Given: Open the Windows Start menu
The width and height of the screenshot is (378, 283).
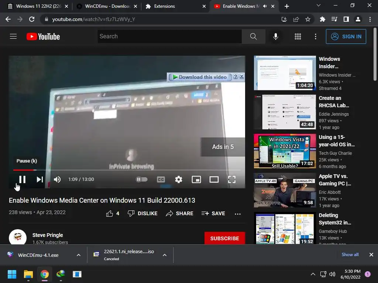Looking at the screenshot, I should click(12, 274).
